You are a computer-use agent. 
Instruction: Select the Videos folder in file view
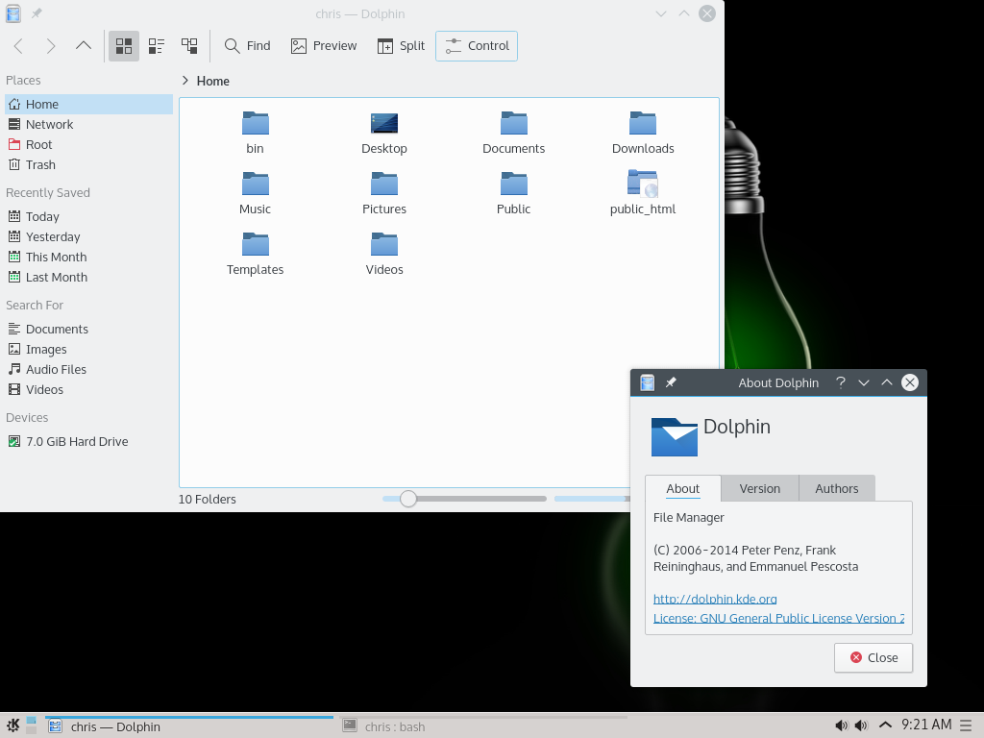[x=384, y=254]
